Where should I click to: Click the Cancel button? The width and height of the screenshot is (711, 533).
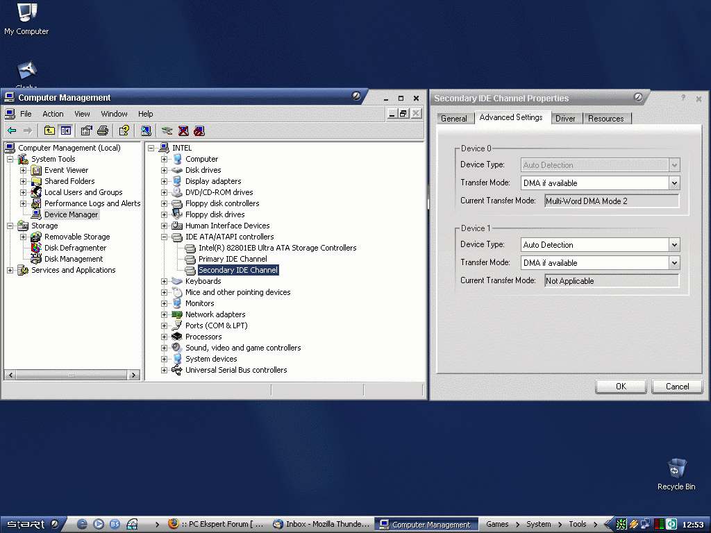pyautogui.click(x=677, y=387)
